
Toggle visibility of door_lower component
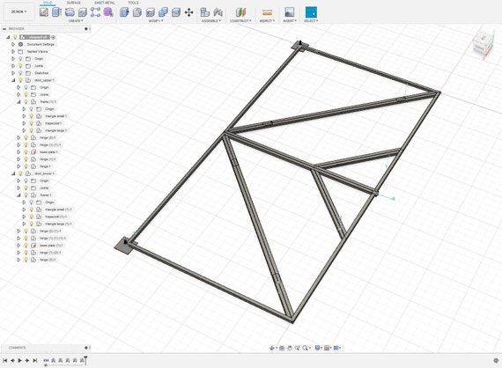click(20, 173)
